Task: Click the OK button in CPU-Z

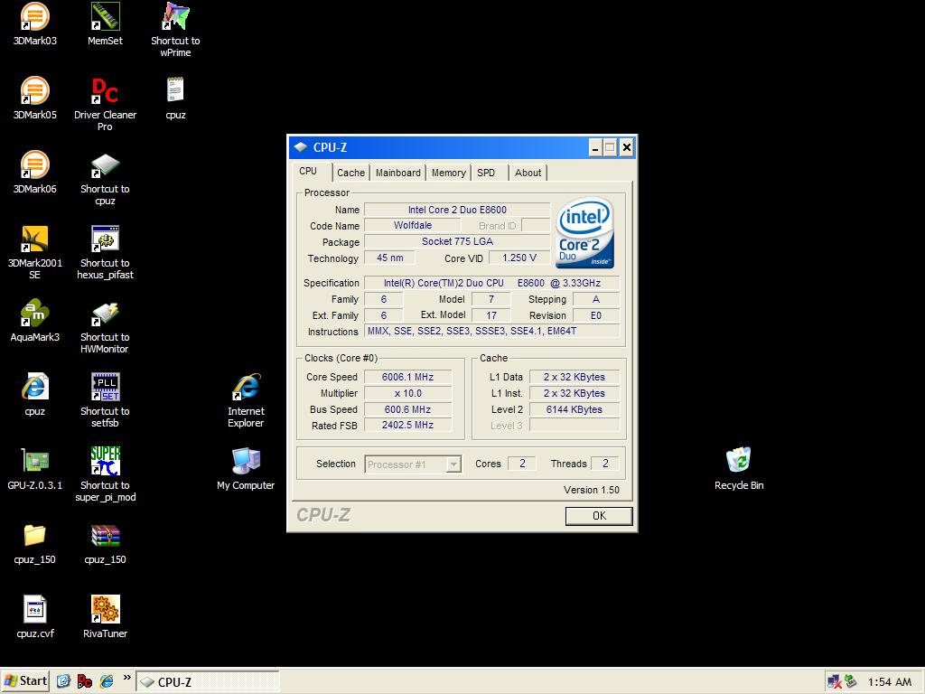Action: click(599, 516)
